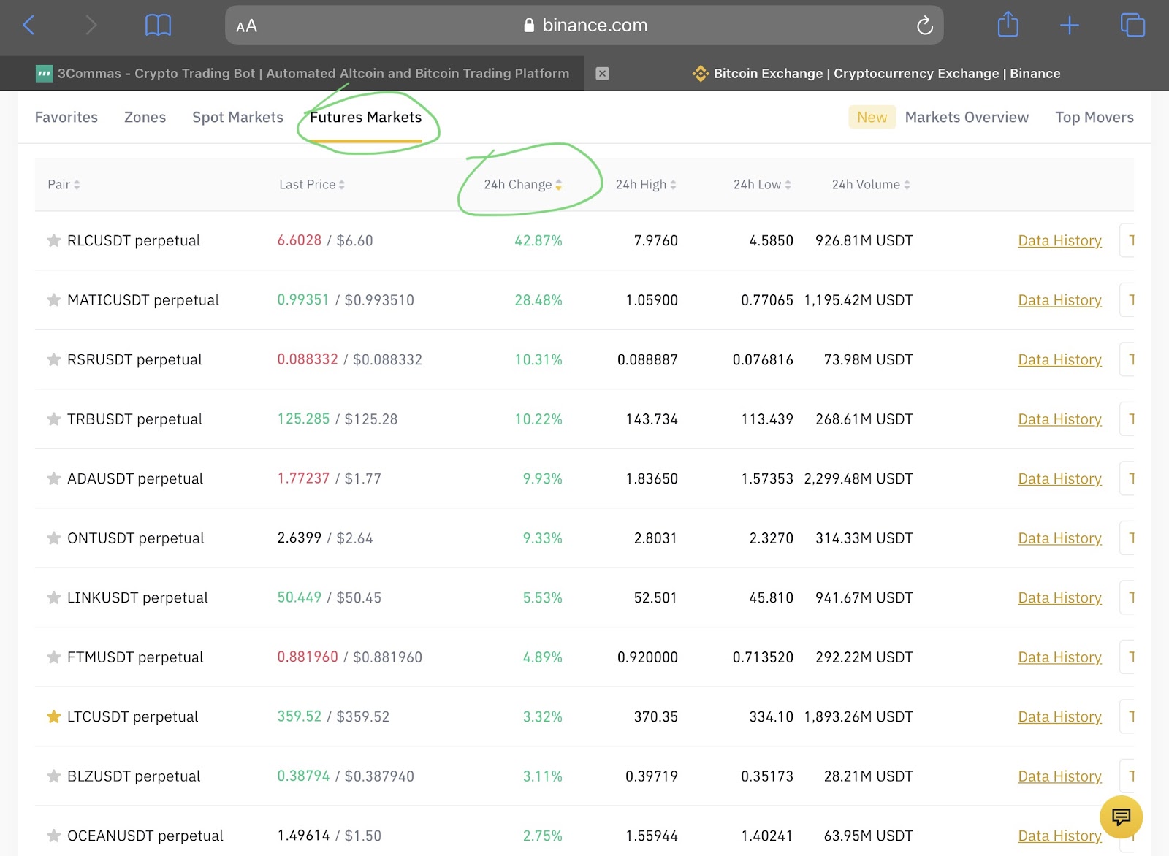This screenshot has height=856, width=1169.
Task: Close the 3Commas tab
Action: 602,73
